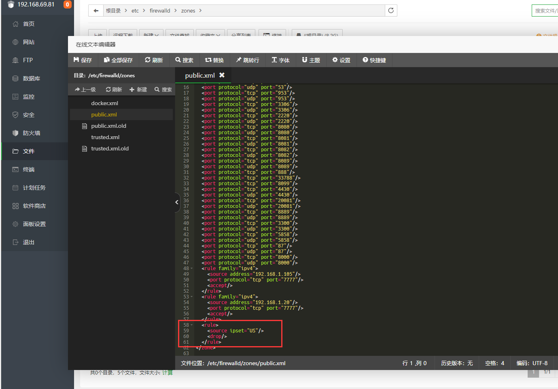Save the file with Save button
This screenshot has width=558, height=389.
(83, 60)
